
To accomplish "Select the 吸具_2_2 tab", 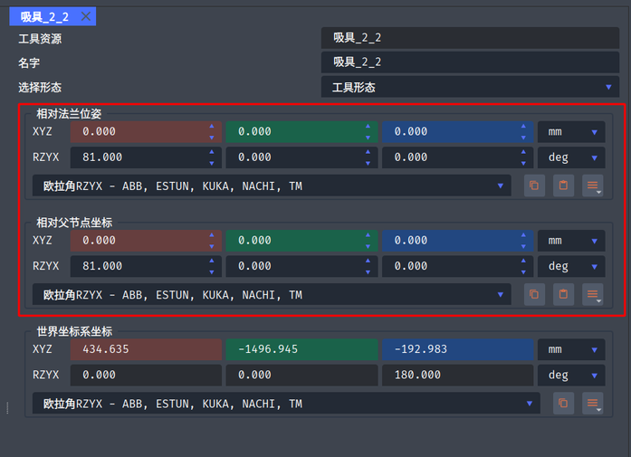I will pyautogui.click(x=44, y=17).
